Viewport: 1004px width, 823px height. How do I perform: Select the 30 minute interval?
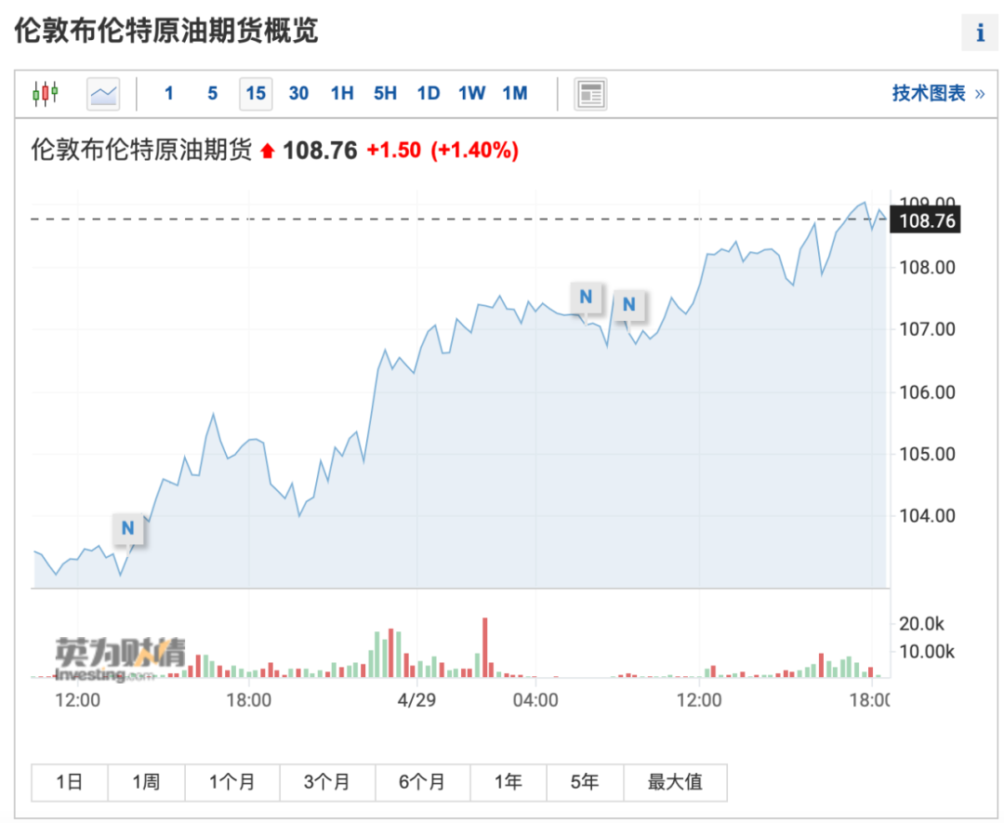click(298, 94)
